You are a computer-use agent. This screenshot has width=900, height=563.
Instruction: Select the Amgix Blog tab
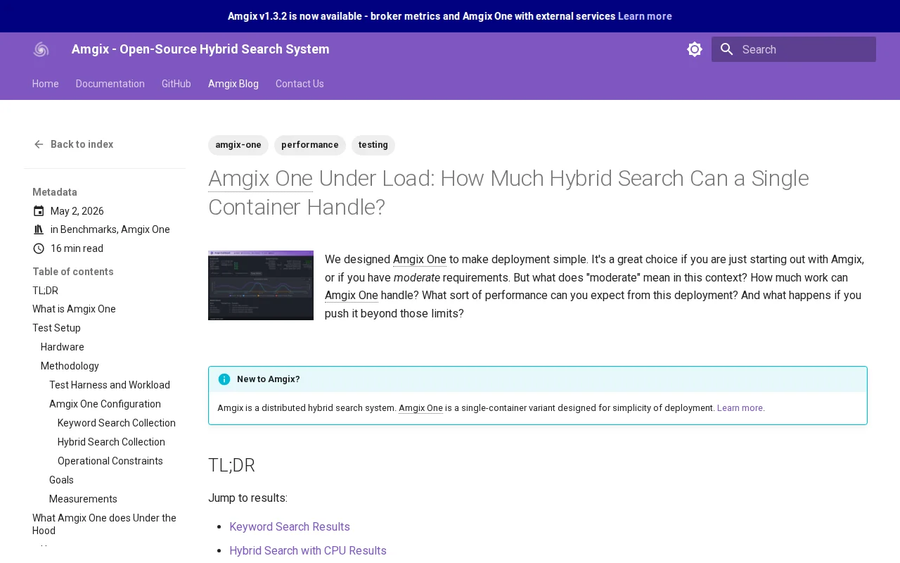pos(233,84)
